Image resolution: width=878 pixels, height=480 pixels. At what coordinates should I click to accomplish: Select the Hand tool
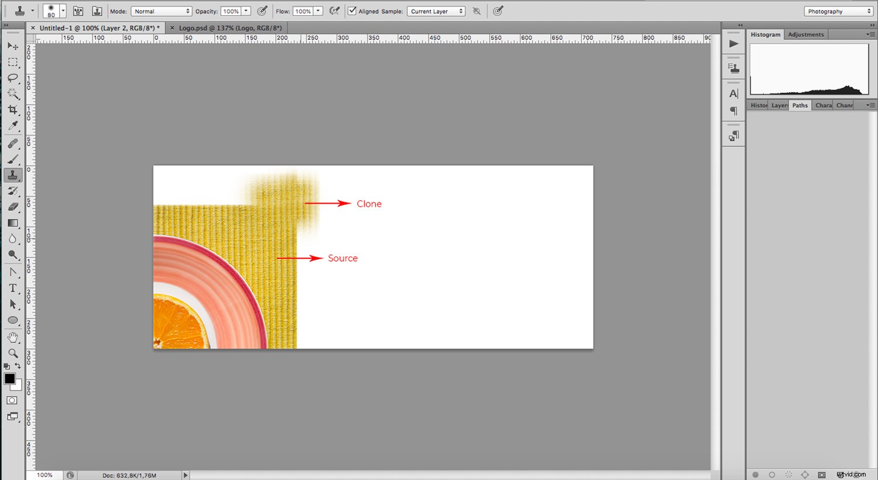(13, 337)
